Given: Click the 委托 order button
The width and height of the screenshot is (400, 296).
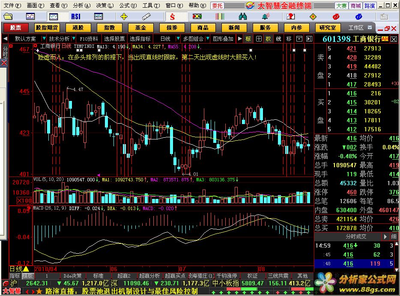Looking at the screenshot, I should [x=218, y=6].
